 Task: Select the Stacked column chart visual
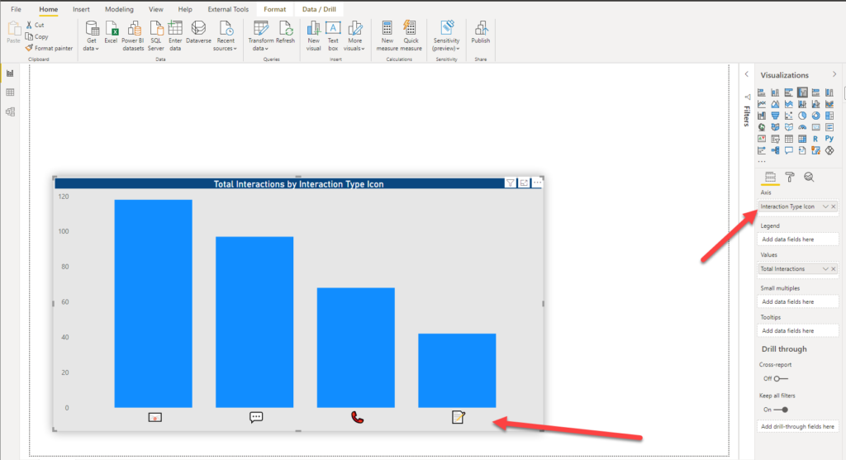pos(775,92)
